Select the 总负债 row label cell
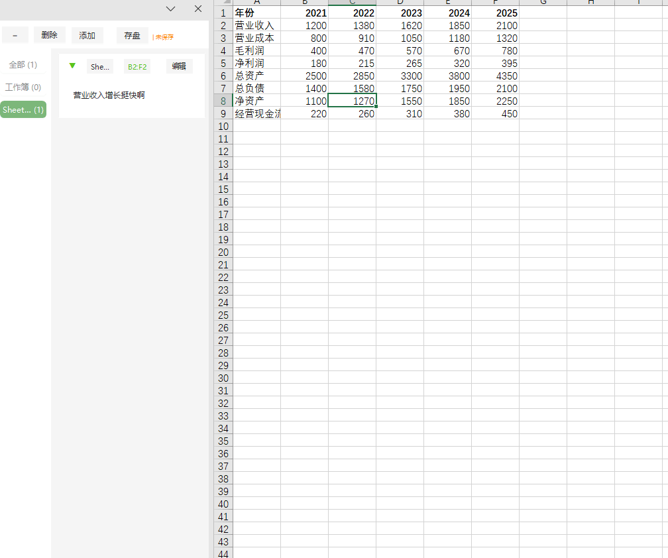Image resolution: width=668 pixels, height=558 pixels. tap(257, 88)
